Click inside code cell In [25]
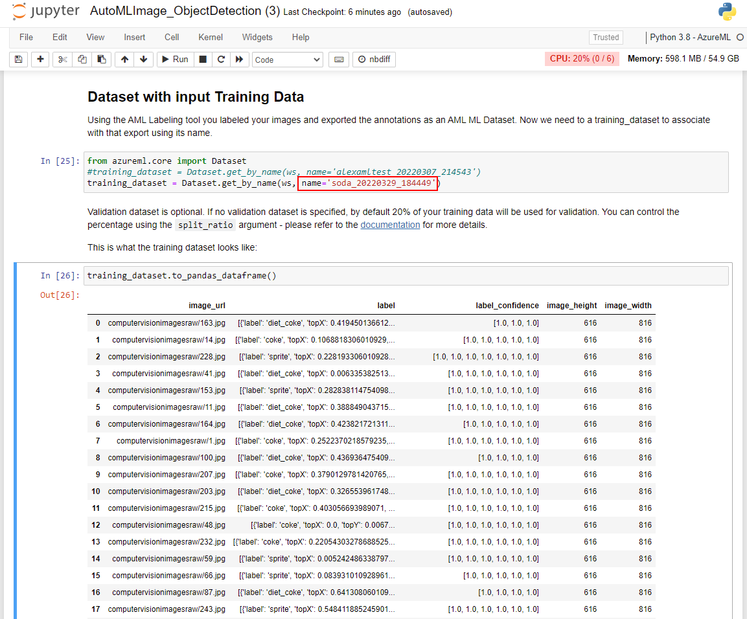The height and width of the screenshot is (619, 747). pos(406,172)
